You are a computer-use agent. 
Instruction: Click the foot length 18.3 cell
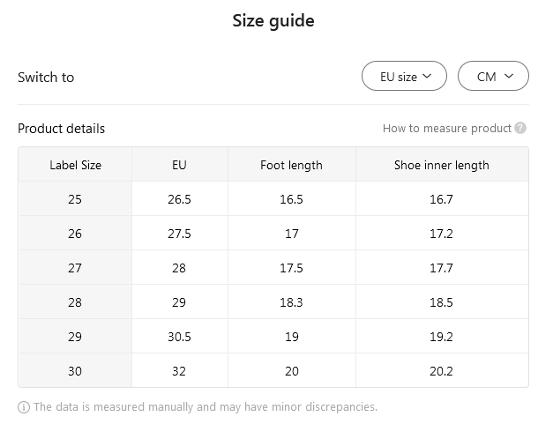click(x=291, y=302)
